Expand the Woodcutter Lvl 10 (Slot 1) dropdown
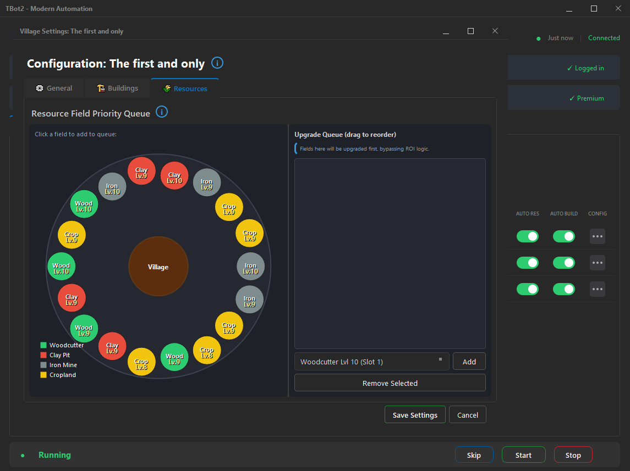630x471 pixels. 371,362
